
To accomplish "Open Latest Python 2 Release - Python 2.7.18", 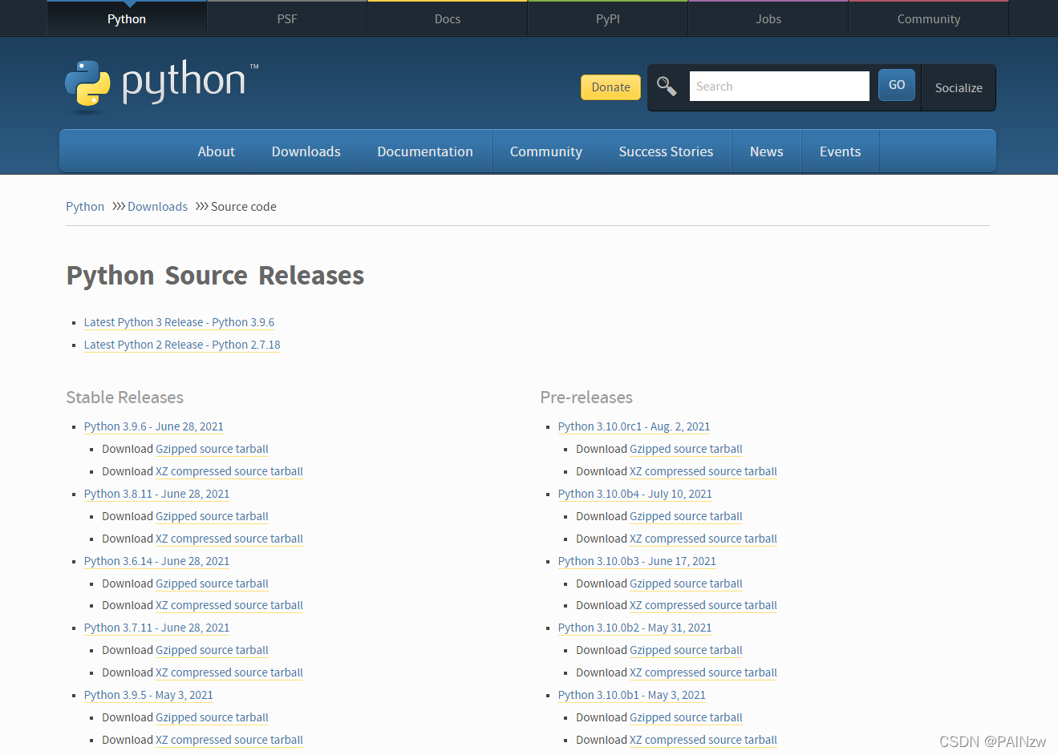I will pos(182,345).
